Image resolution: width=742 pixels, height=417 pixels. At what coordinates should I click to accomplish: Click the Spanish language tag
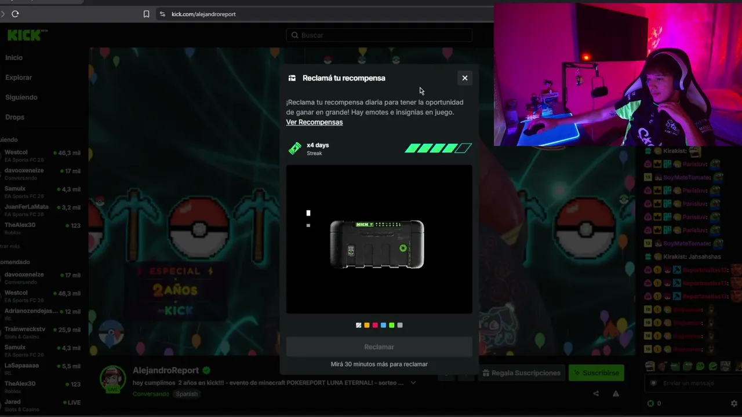pyautogui.click(x=187, y=394)
